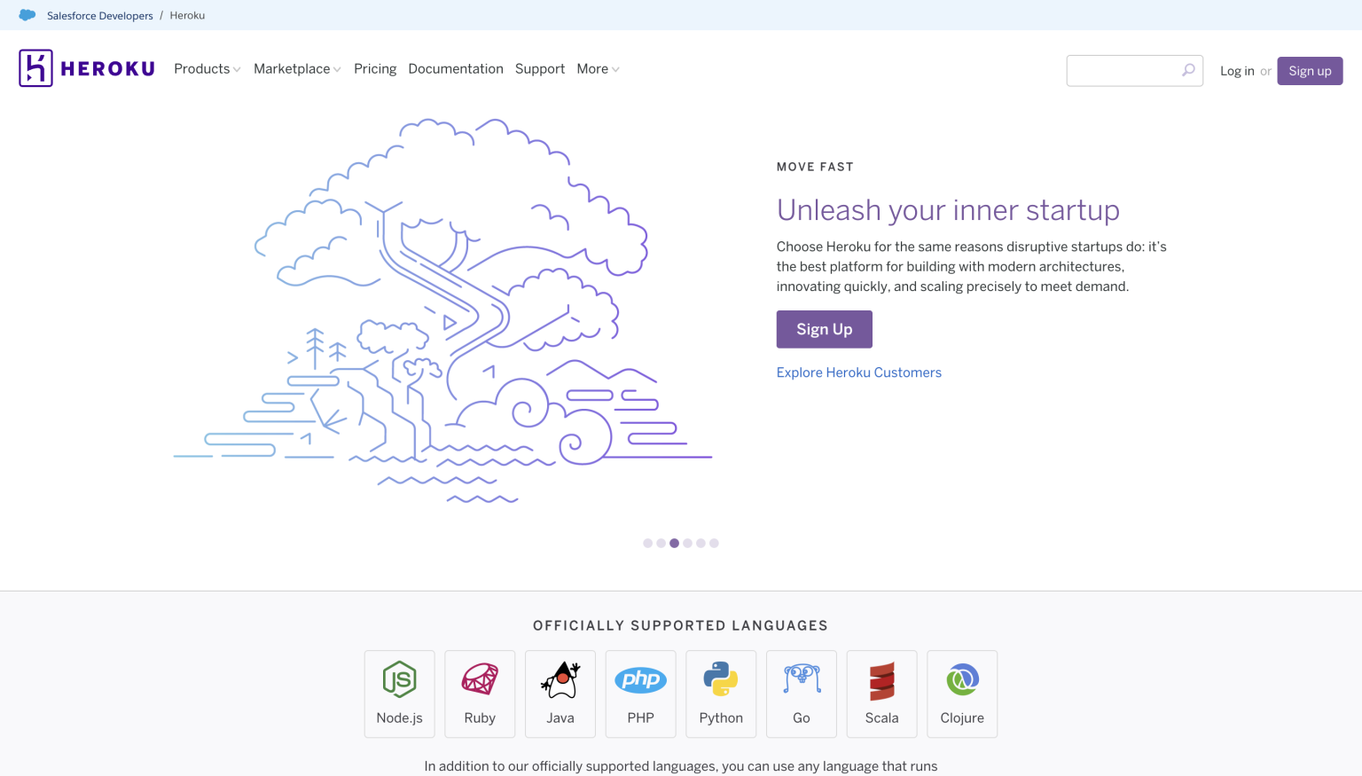Click the Go gopher icon

[x=801, y=679]
